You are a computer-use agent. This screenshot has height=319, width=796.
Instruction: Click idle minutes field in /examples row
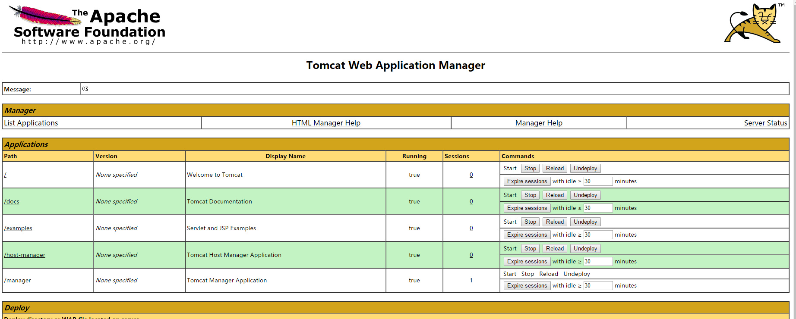(598, 235)
